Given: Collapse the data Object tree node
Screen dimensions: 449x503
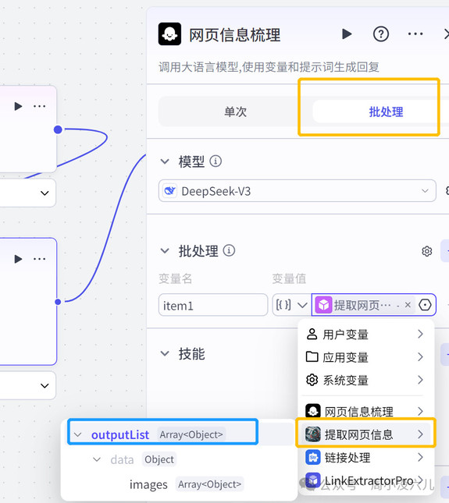Looking at the screenshot, I should pyautogui.click(x=96, y=459).
